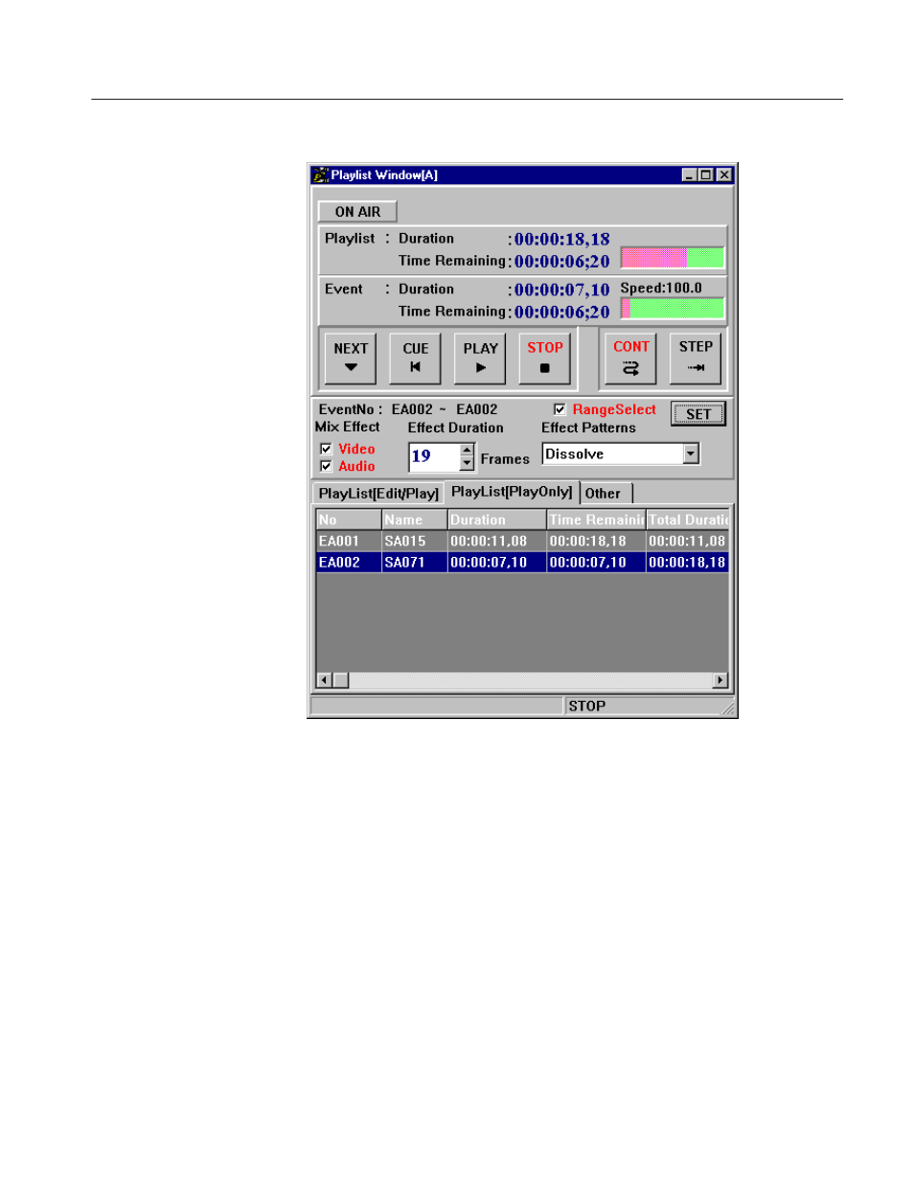Click the Event duration value 00:00:07,10
914x1184 pixels.
562,290
